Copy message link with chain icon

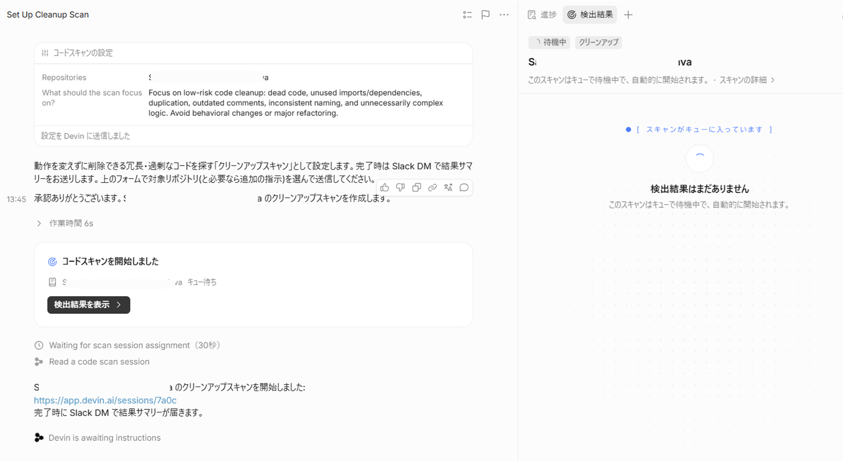(432, 188)
